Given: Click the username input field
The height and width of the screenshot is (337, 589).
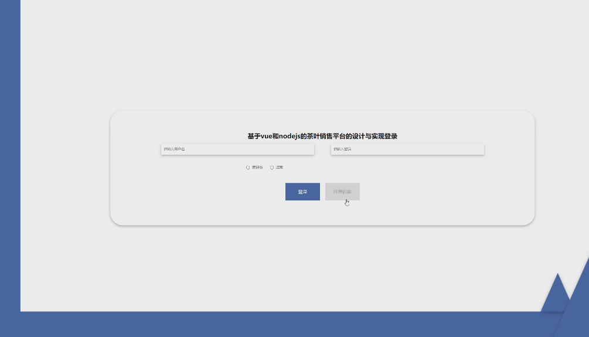Looking at the screenshot, I should tap(237, 149).
